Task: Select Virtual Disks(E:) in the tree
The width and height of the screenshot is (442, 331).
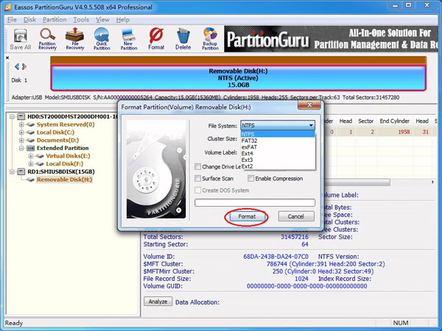Action: tap(69, 156)
